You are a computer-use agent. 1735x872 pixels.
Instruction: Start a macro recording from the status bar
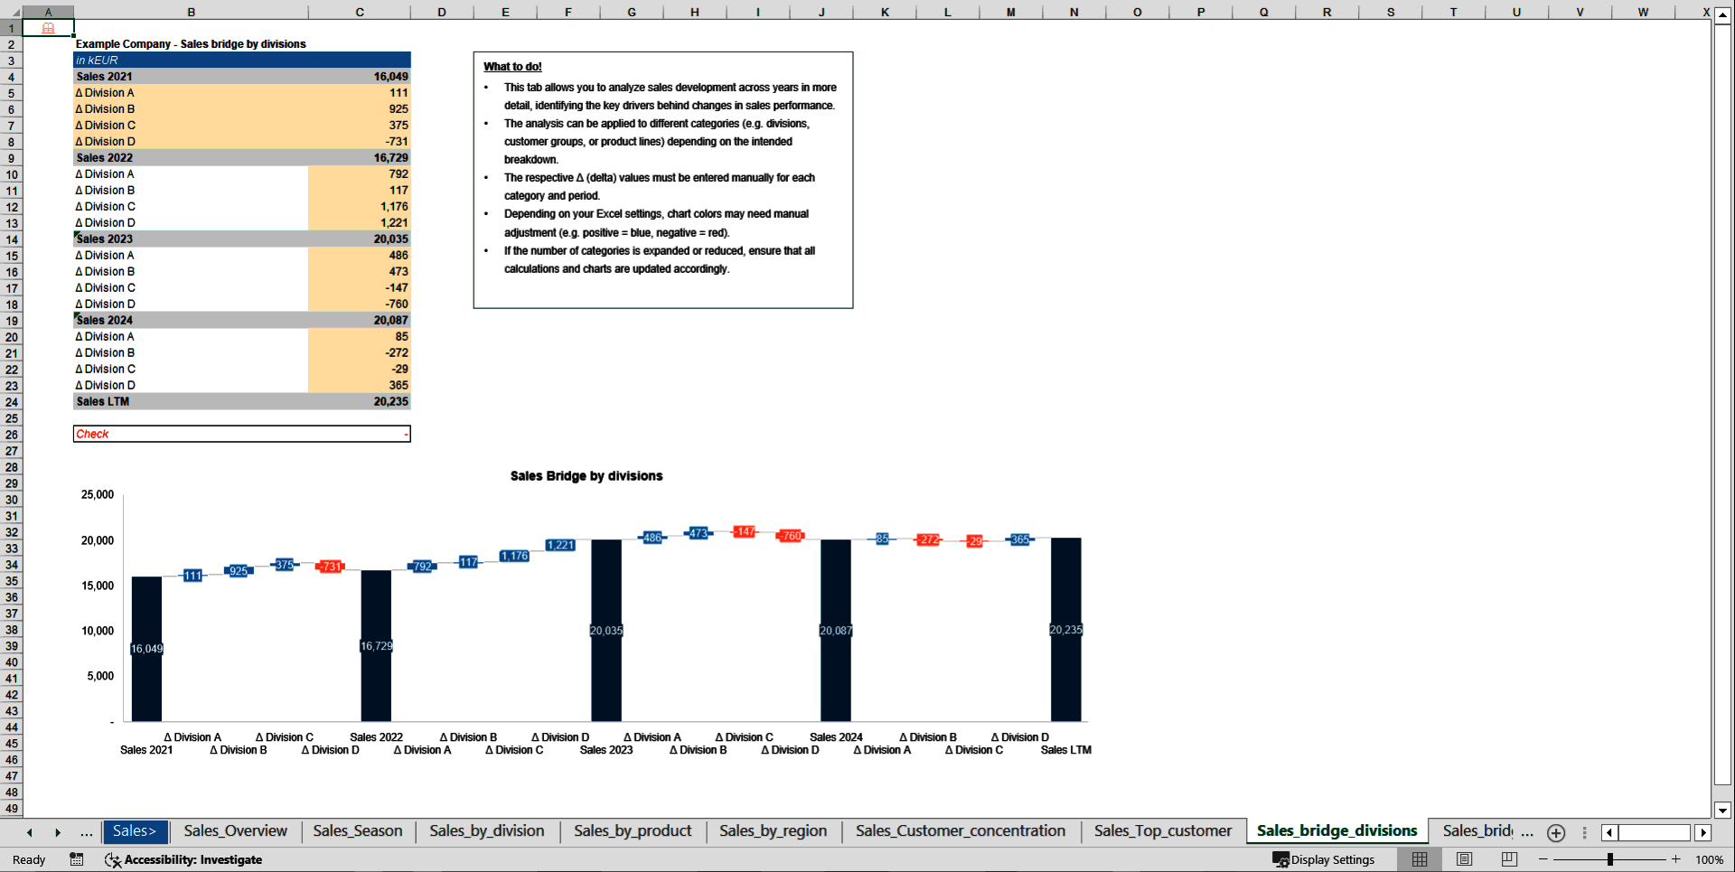(x=76, y=859)
